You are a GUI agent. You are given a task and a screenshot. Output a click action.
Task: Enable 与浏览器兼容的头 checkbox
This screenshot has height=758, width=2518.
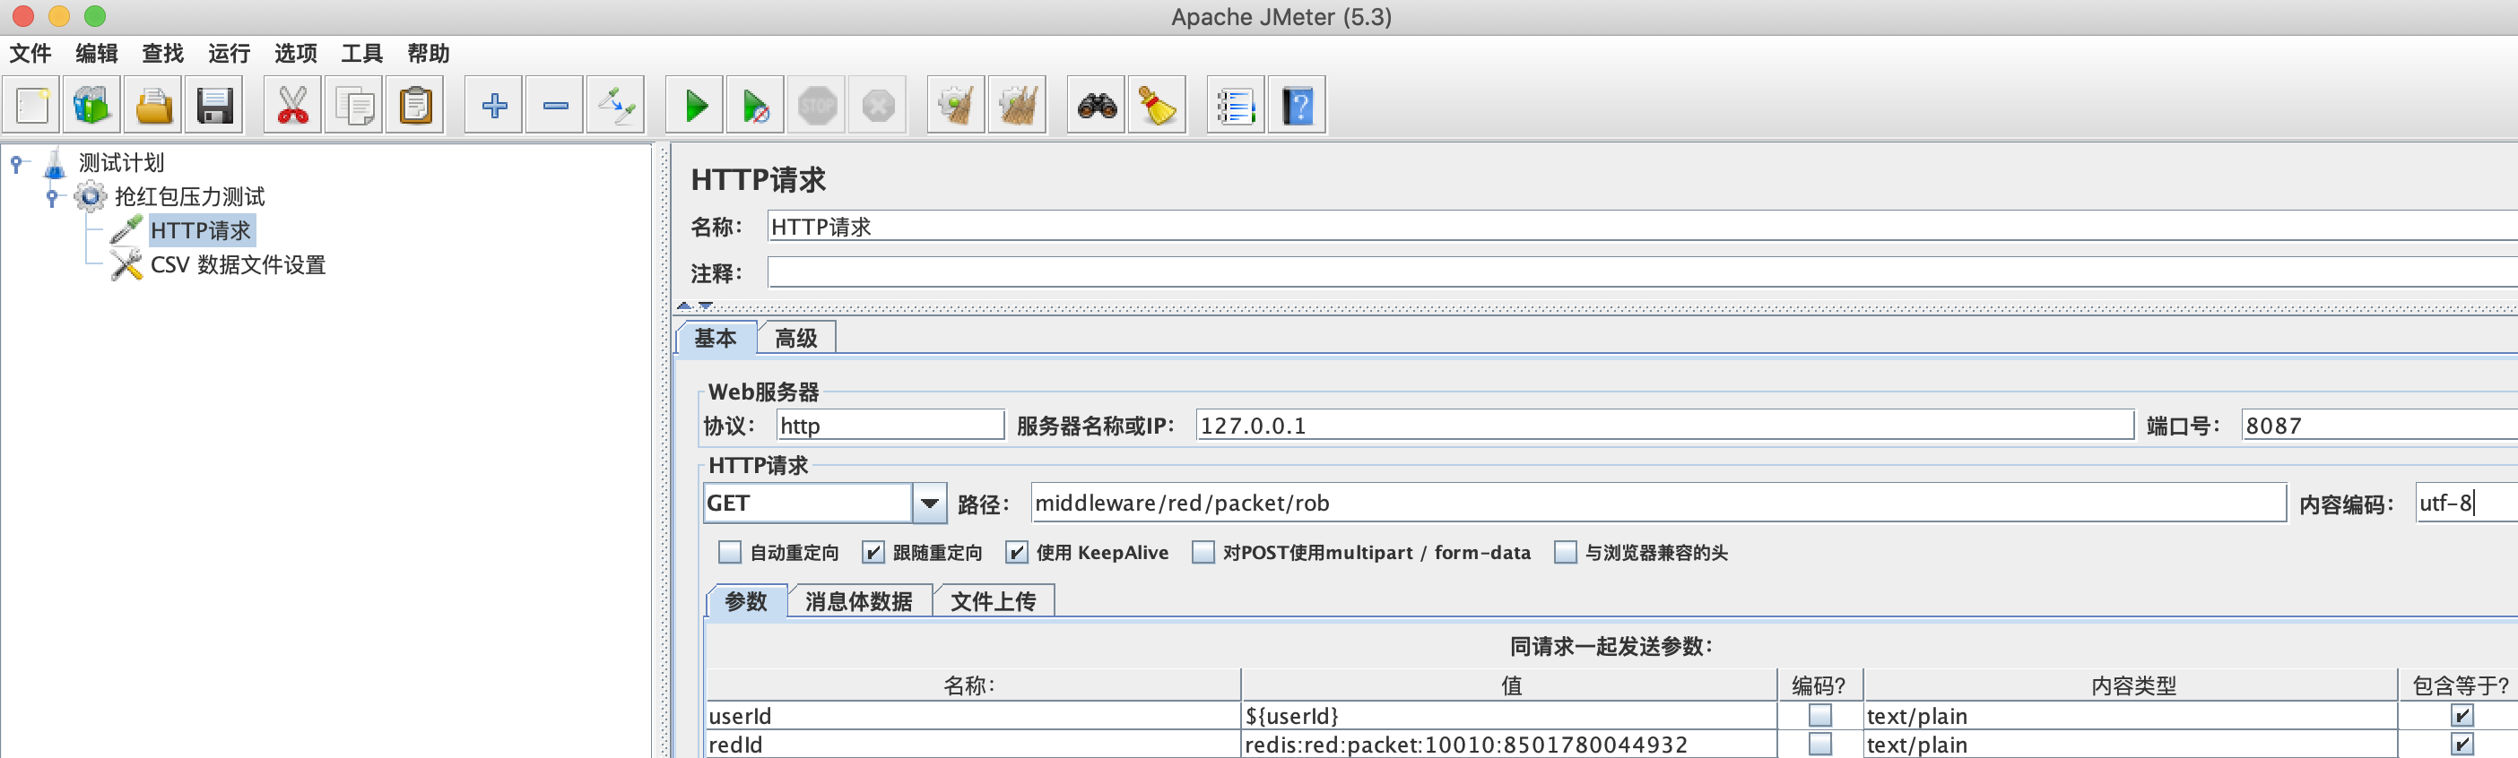coord(1565,553)
